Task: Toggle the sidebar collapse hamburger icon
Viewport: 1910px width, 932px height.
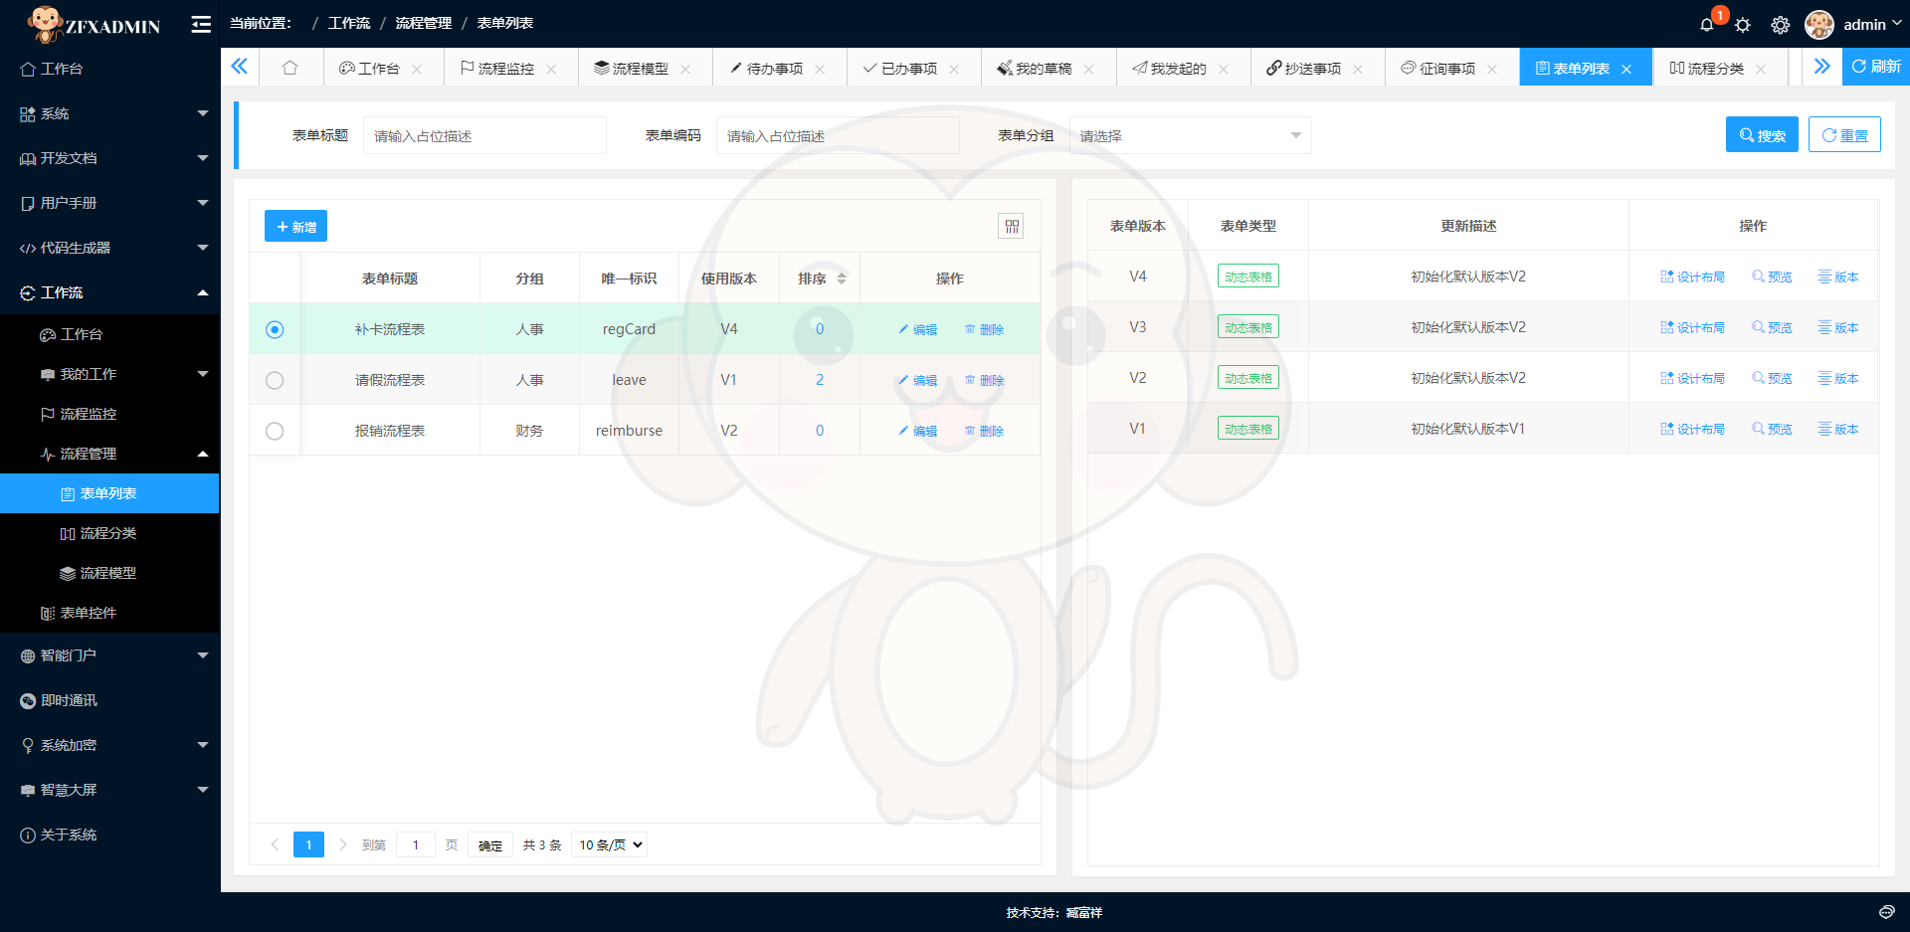Action: click(201, 25)
